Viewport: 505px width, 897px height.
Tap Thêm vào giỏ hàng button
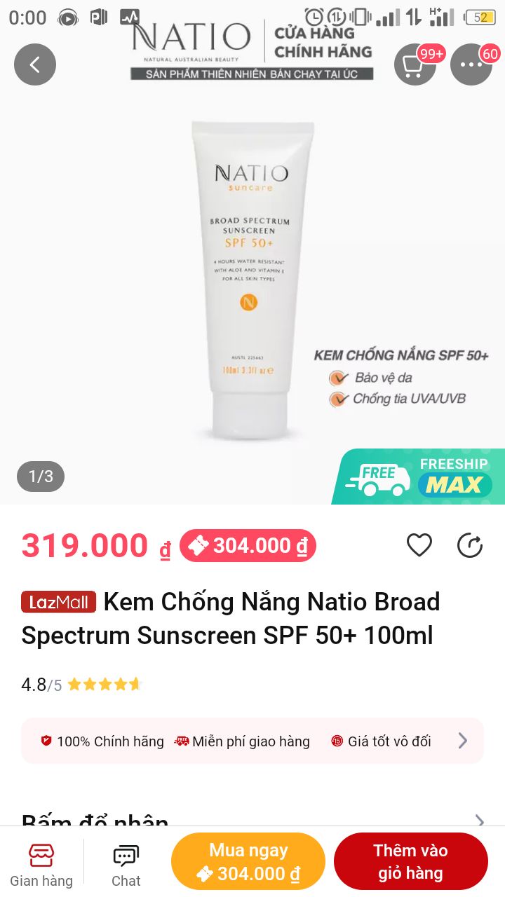point(411,862)
